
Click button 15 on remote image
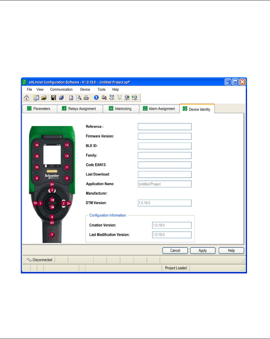[x=67, y=145]
